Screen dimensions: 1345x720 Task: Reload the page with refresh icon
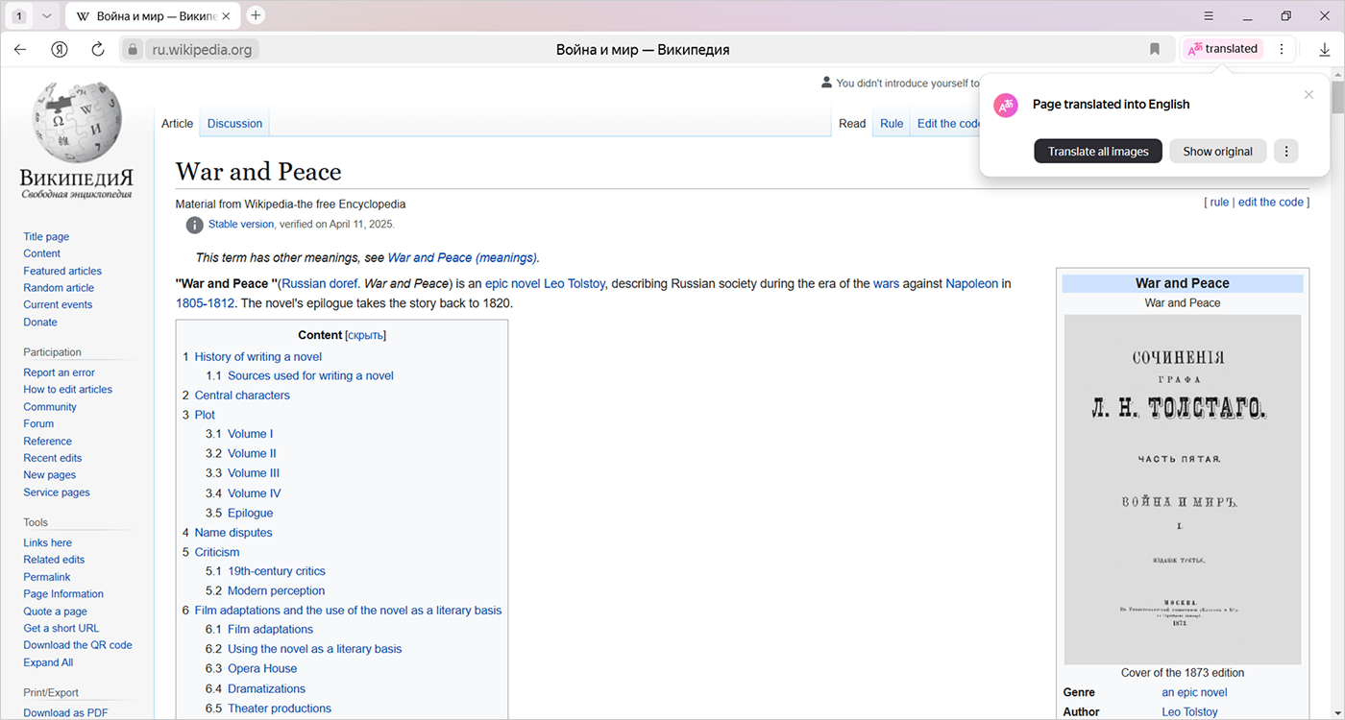coord(97,49)
